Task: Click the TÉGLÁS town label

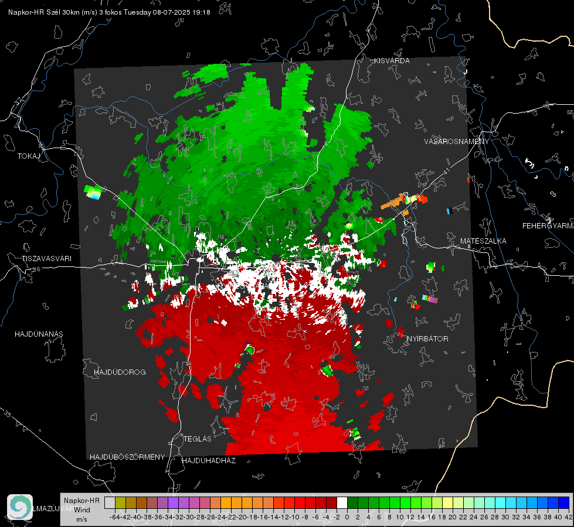Action: click(x=198, y=439)
